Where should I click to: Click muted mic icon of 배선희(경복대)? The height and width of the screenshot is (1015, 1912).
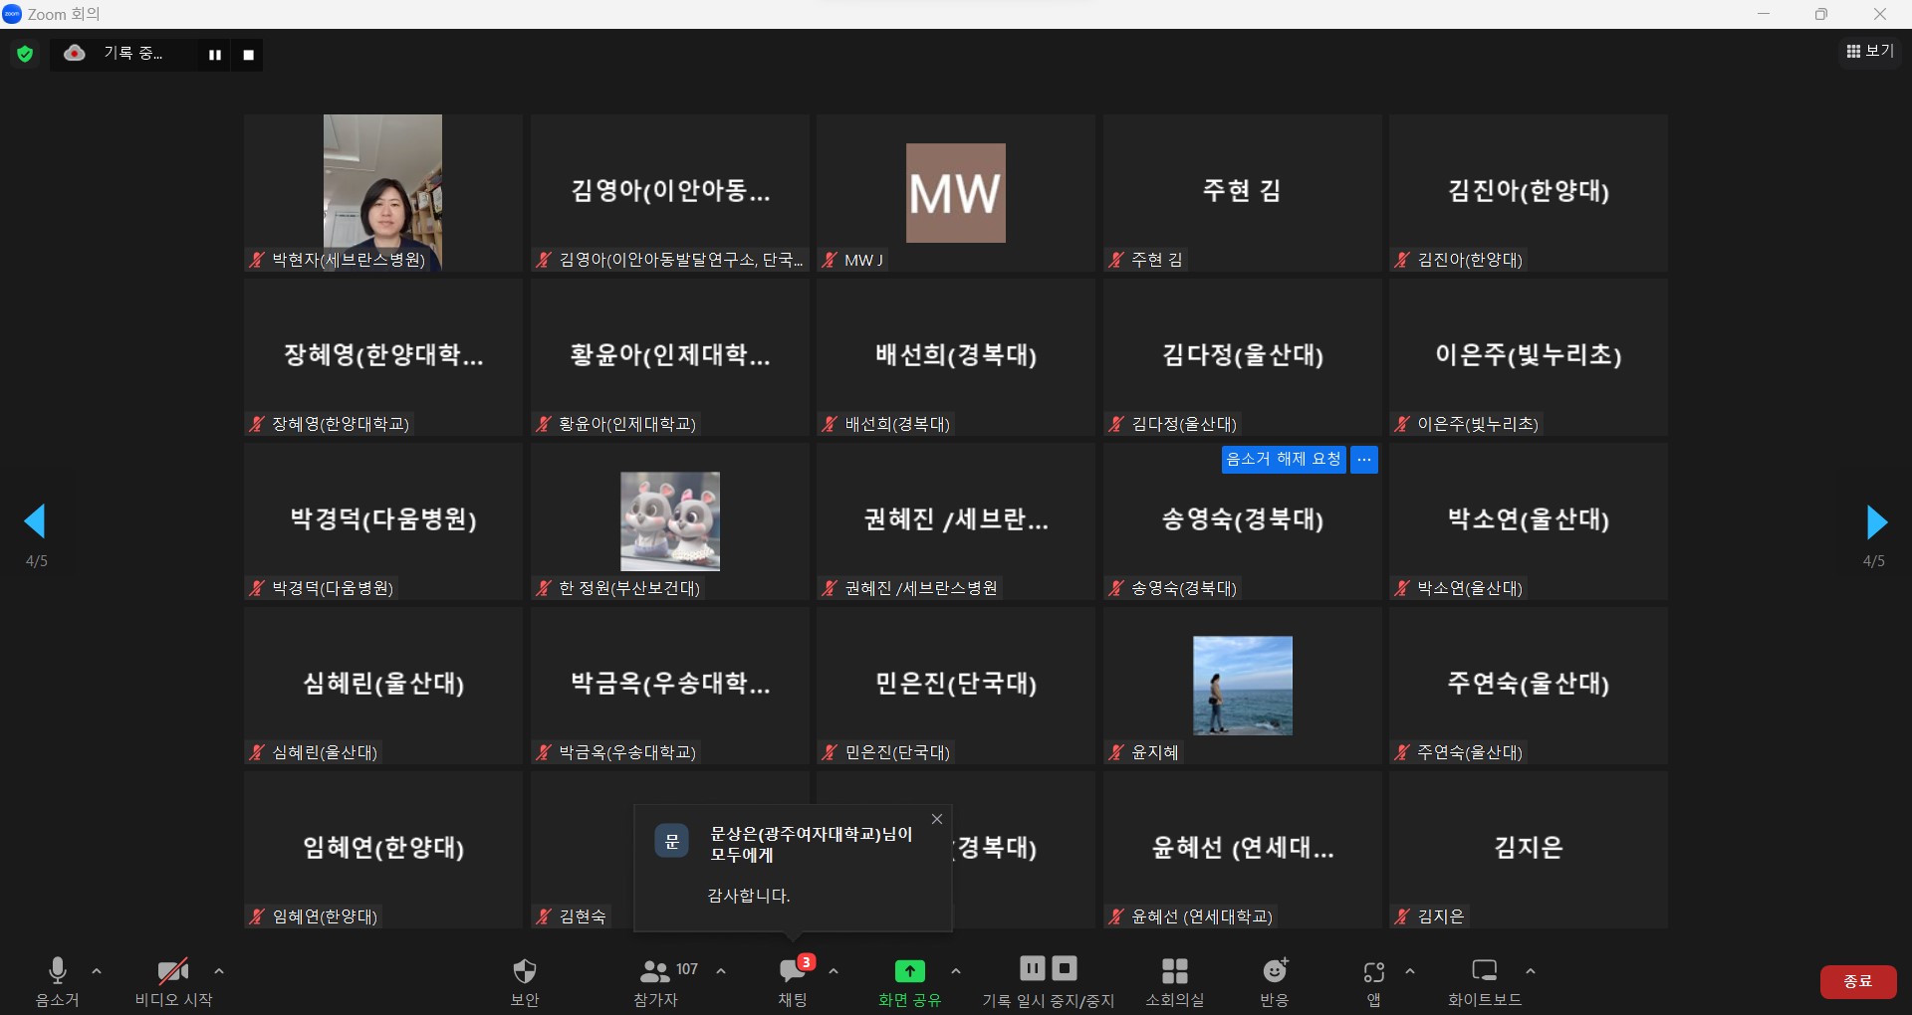coord(829,424)
